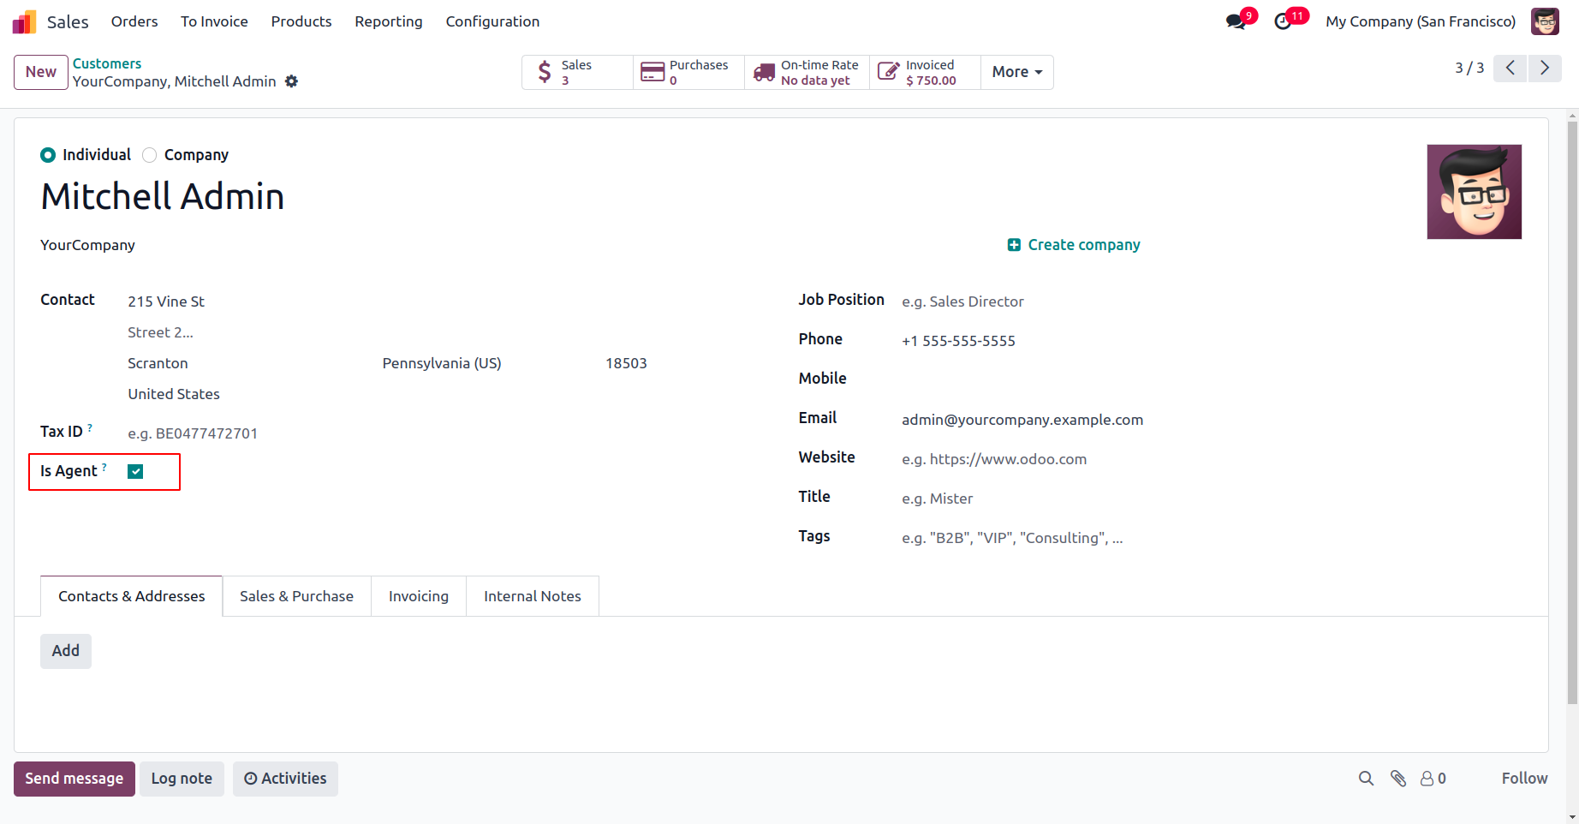Expand the More smart buttons dropdown
Image resolution: width=1579 pixels, height=824 pixels.
coord(1016,73)
